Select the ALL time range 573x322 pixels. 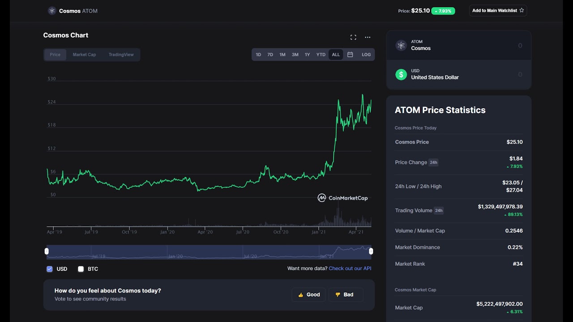coord(336,55)
